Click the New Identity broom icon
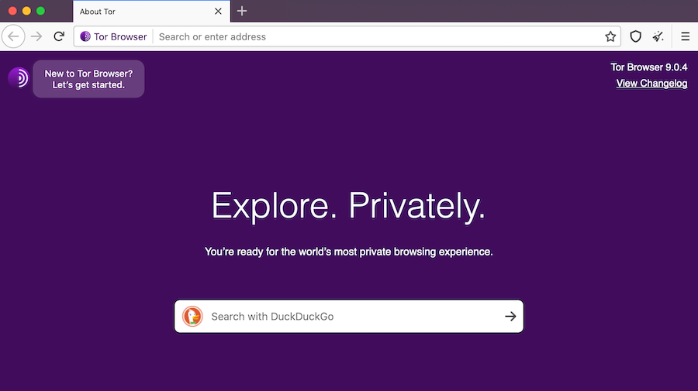This screenshot has height=391, width=698. tap(658, 36)
